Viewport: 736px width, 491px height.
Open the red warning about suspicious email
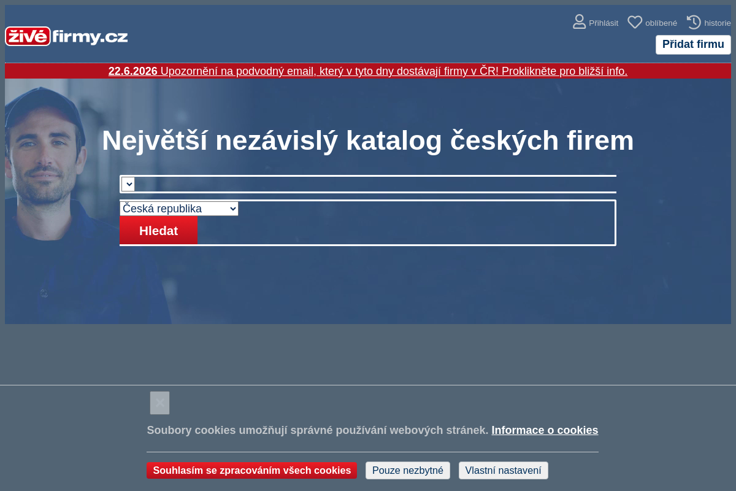[x=368, y=71]
